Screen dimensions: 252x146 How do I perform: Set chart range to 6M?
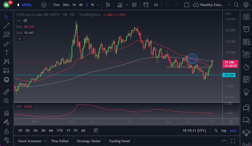51,130
